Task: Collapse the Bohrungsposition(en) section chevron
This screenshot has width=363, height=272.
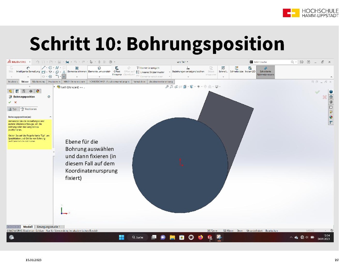Action: point(50,117)
